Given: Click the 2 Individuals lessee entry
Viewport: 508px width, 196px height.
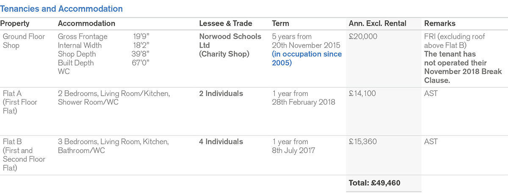Looking at the screenshot, I should [x=221, y=94].
